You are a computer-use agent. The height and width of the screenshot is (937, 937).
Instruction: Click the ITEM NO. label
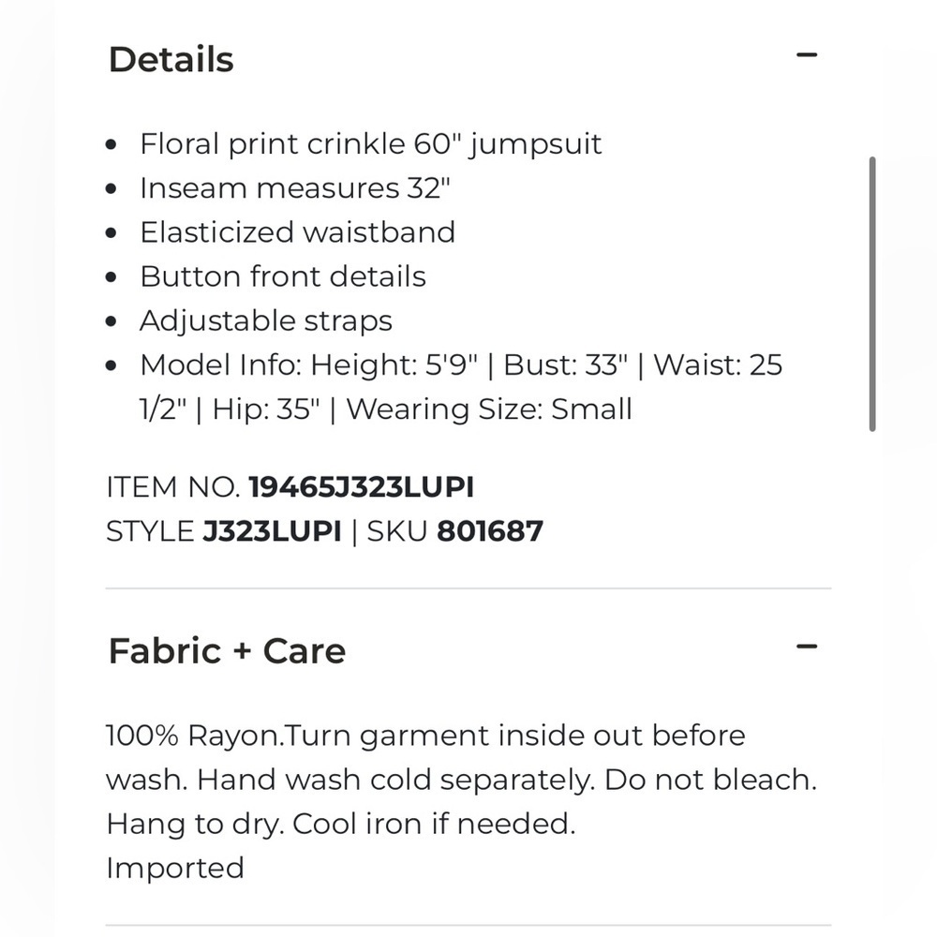point(172,487)
